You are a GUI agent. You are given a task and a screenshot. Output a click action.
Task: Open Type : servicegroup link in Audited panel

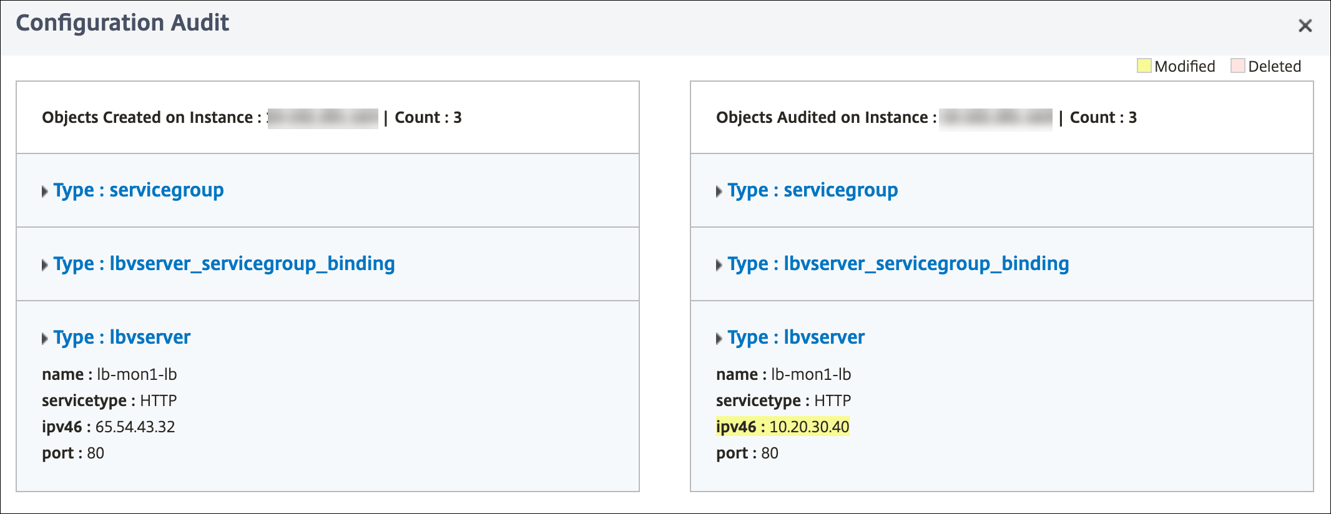pyautogui.click(x=813, y=190)
